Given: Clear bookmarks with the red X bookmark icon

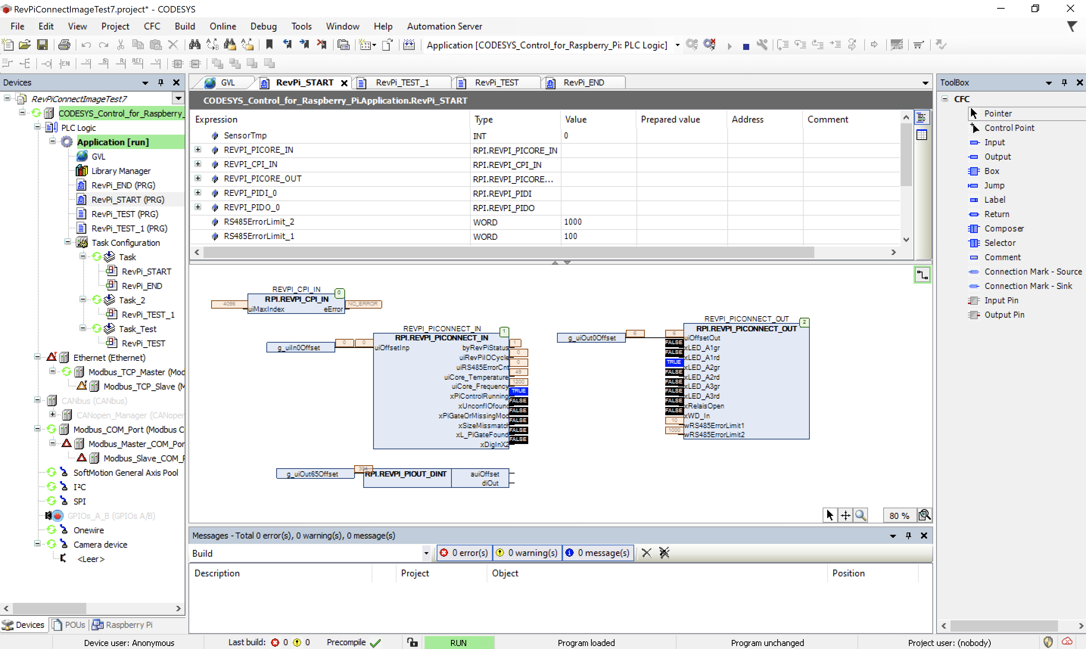Looking at the screenshot, I should click(x=322, y=45).
